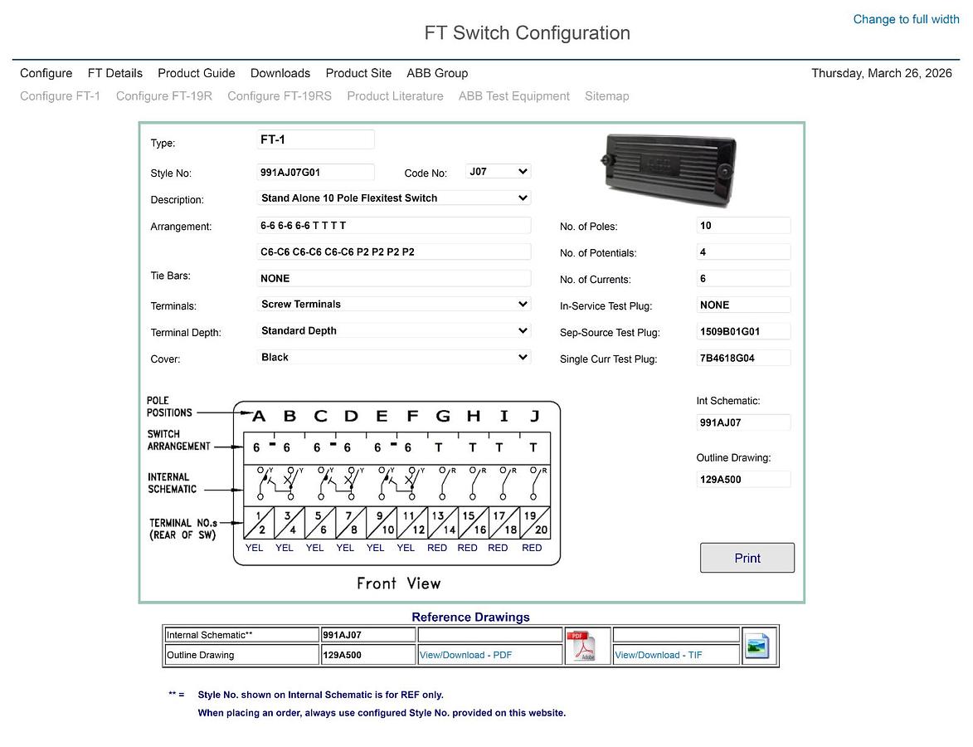Image resolution: width=973 pixels, height=747 pixels.
Task: Click the No. of Poles field showing 10
Action: [x=743, y=226]
